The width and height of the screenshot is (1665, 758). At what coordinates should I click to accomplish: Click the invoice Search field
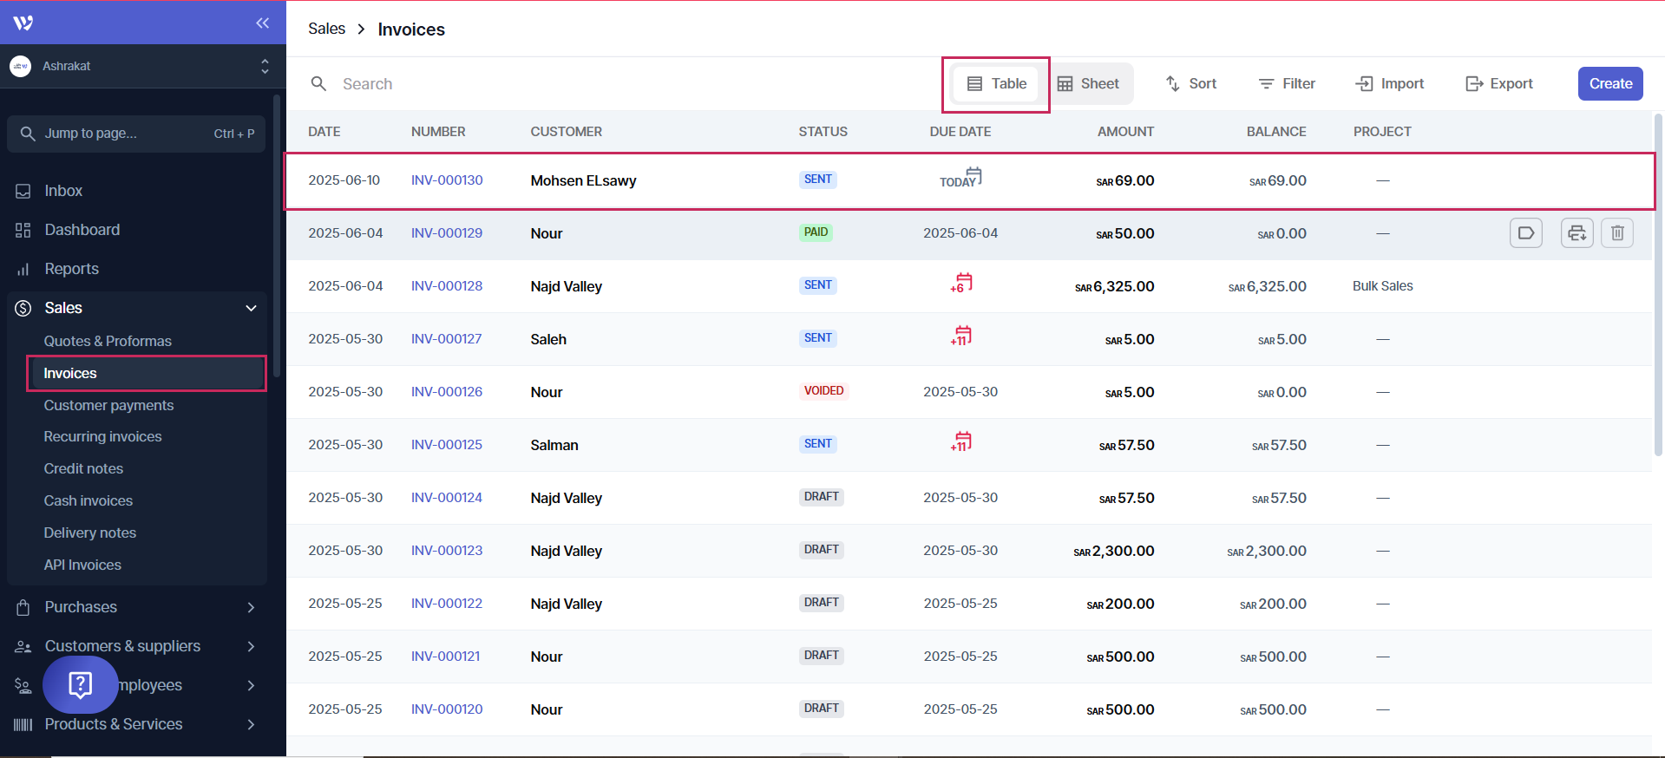[607, 84]
